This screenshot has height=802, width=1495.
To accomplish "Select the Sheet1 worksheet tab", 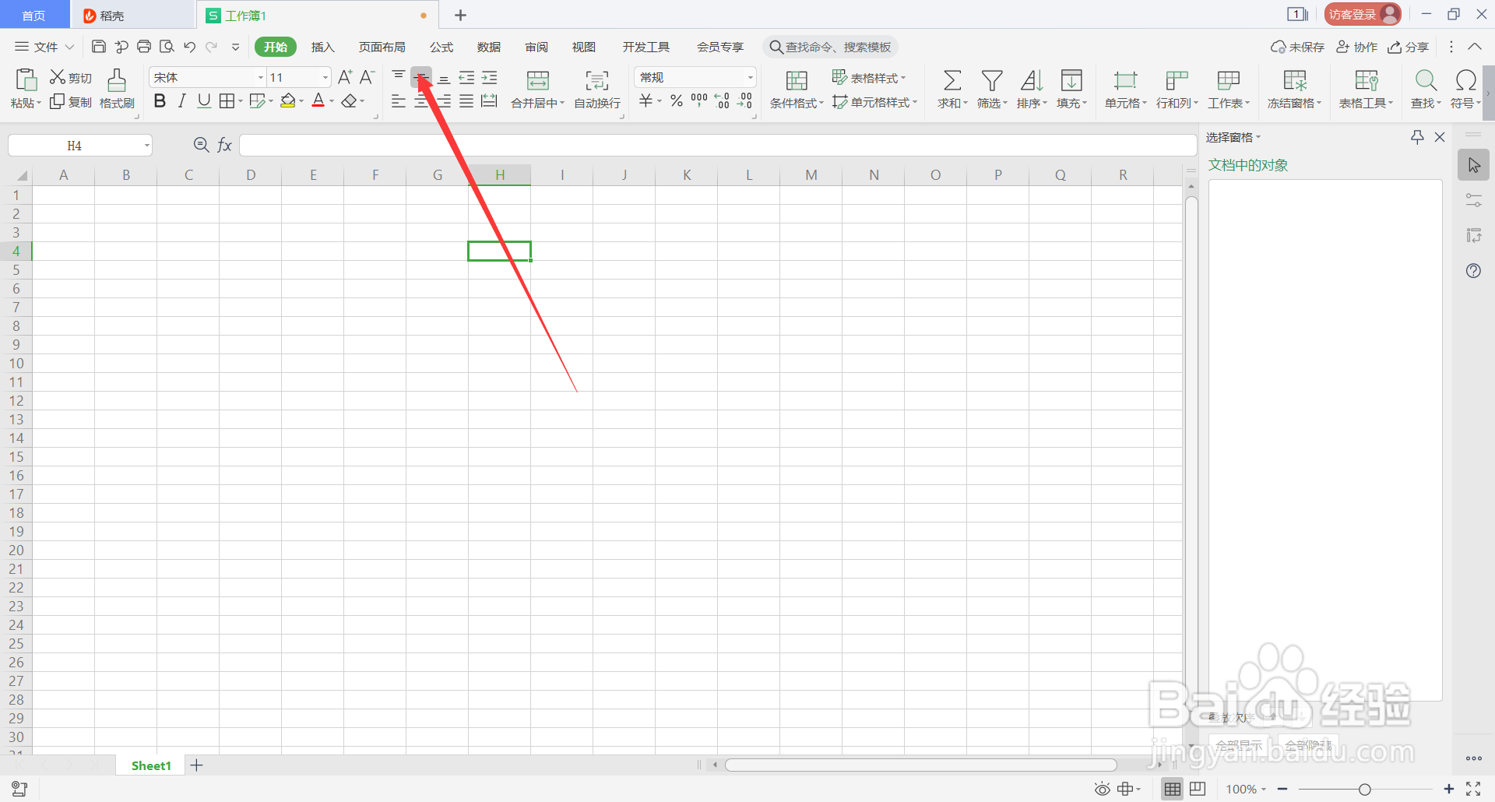I will pyautogui.click(x=151, y=765).
